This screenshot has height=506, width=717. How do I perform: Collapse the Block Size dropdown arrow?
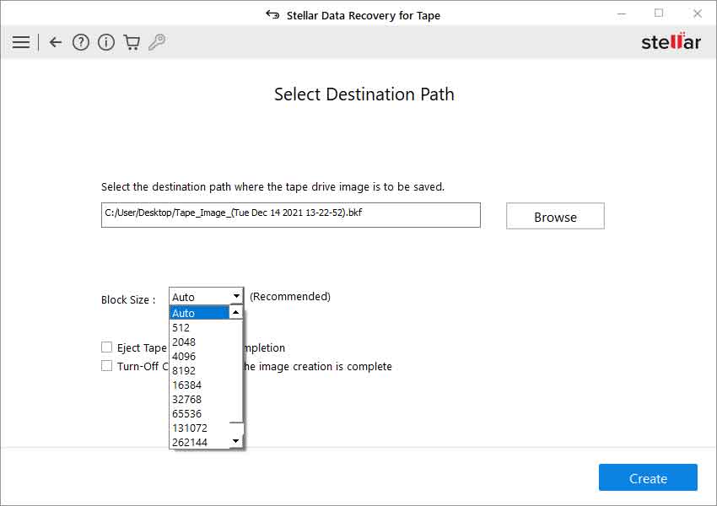click(x=236, y=297)
